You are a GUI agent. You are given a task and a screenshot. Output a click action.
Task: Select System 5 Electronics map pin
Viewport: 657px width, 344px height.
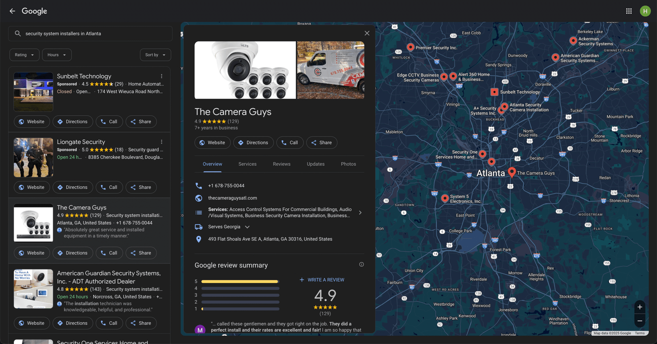point(445,198)
